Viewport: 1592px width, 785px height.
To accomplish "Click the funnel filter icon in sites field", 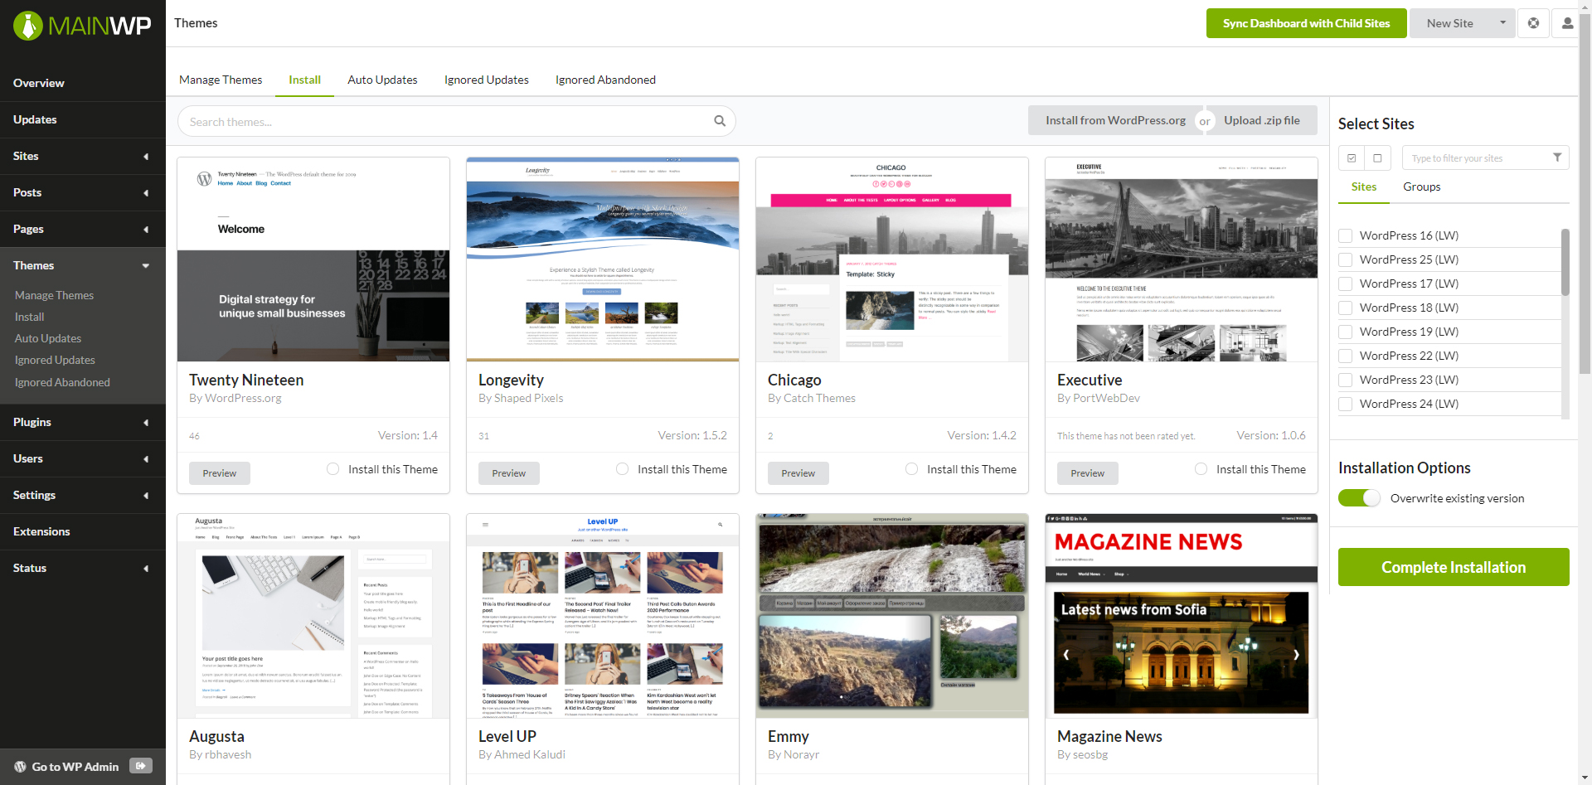I will (x=1556, y=157).
